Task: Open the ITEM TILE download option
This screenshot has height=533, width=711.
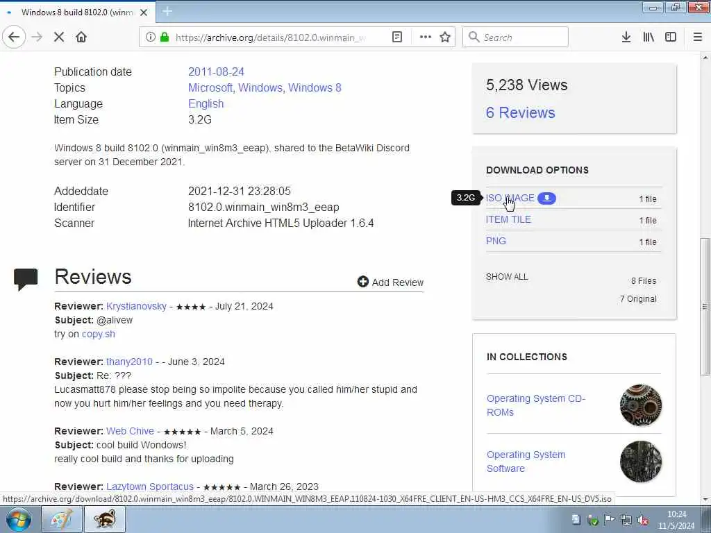Action: (508, 219)
